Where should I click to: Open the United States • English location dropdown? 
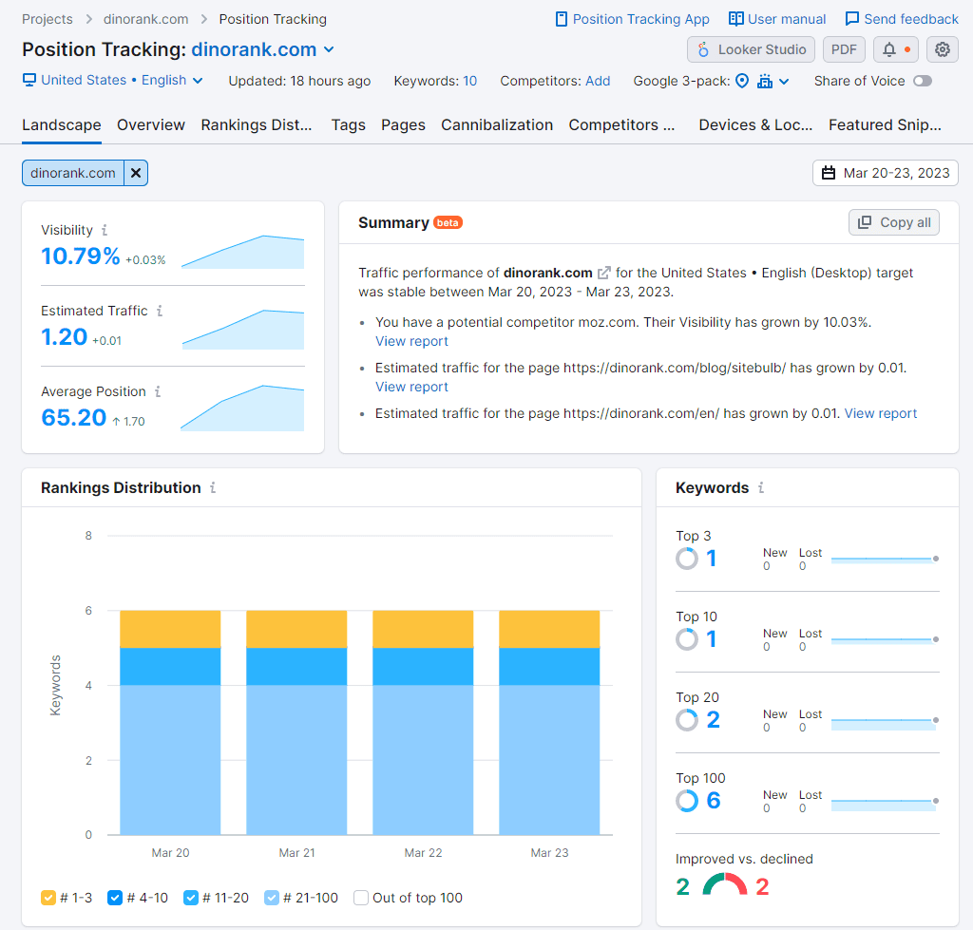(122, 80)
